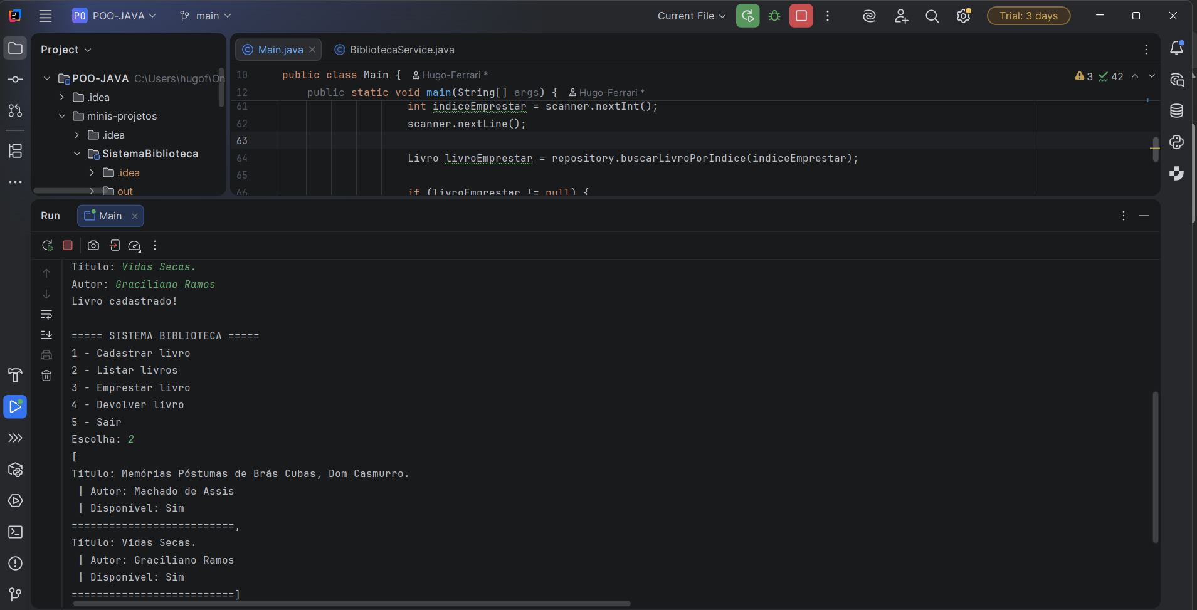The height and width of the screenshot is (610, 1197).
Task: Open the Current File run configuration dropdown
Action: pos(691,16)
